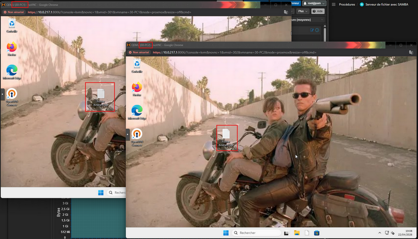
Task: Click the translate icon in the 30-PC1 address bar
Action: click(286, 12)
